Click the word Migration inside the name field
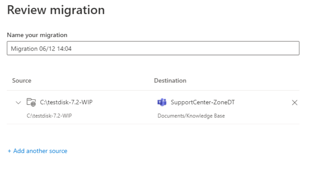 coord(24,48)
